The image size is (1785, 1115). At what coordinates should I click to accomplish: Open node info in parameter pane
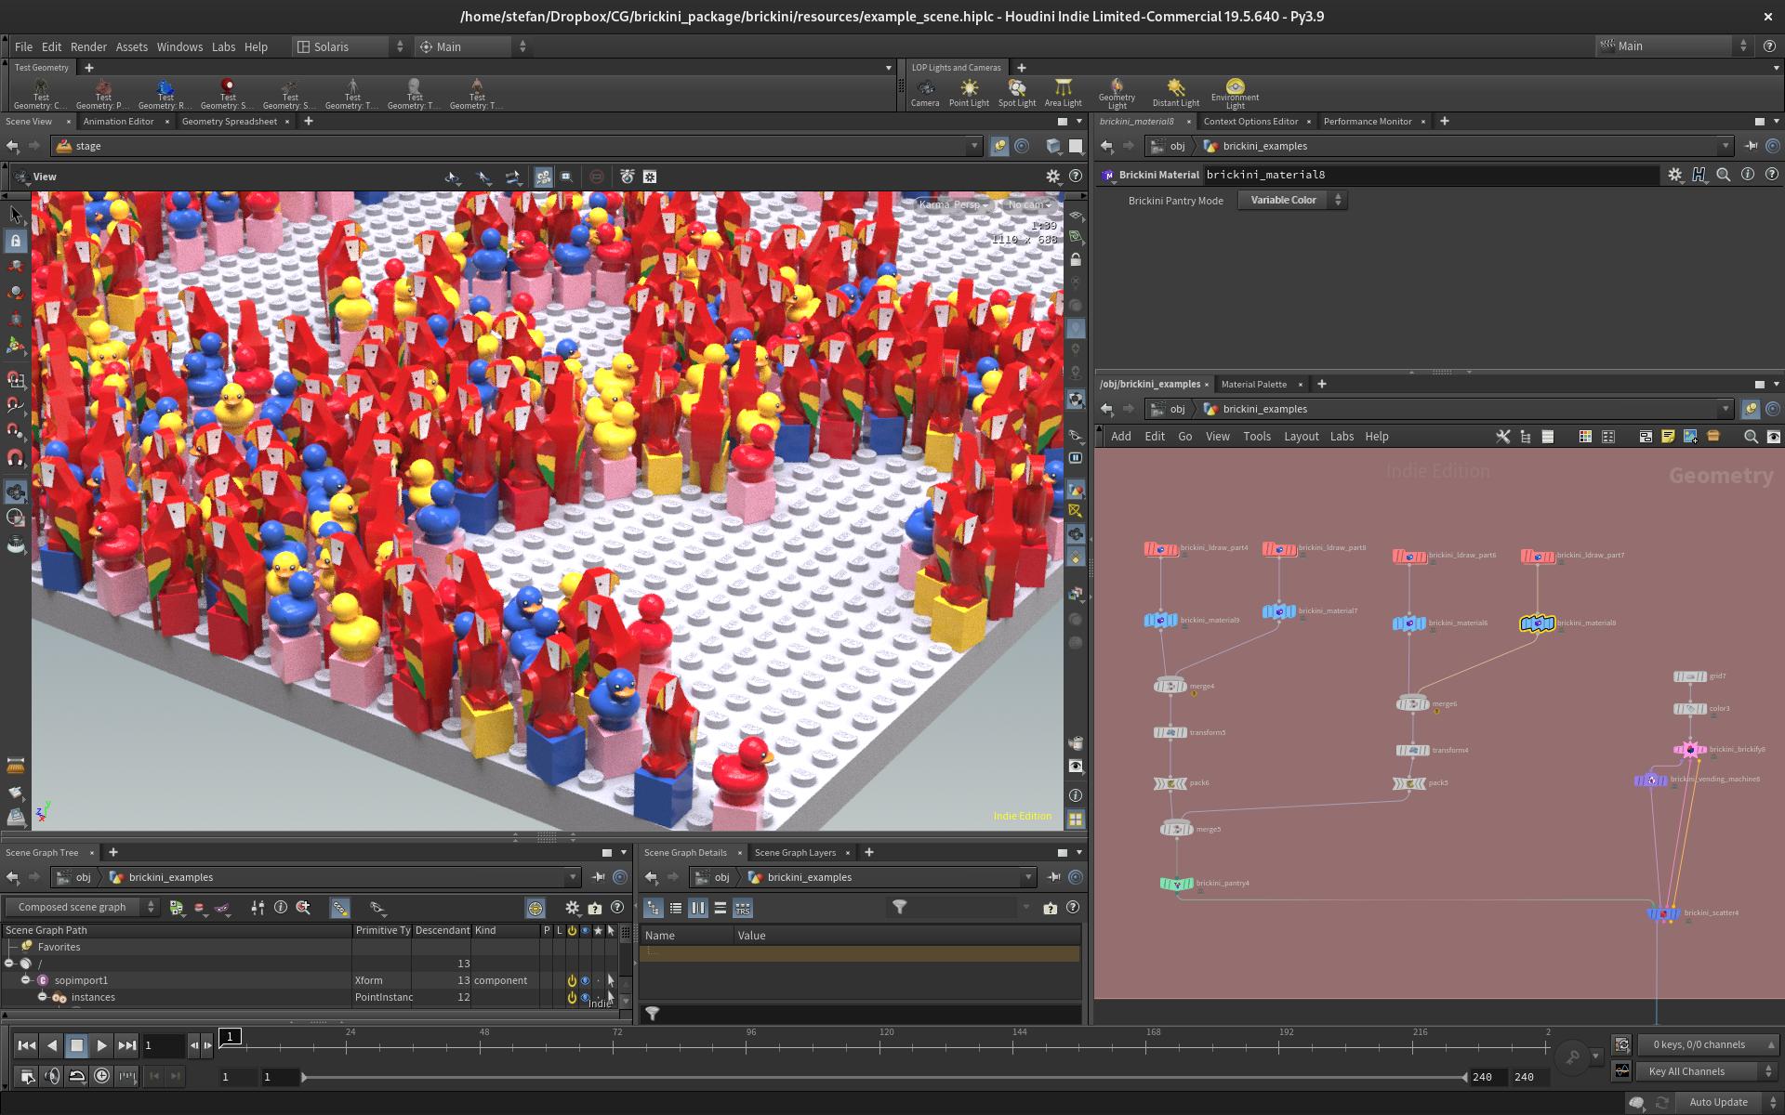pos(1748,175)
